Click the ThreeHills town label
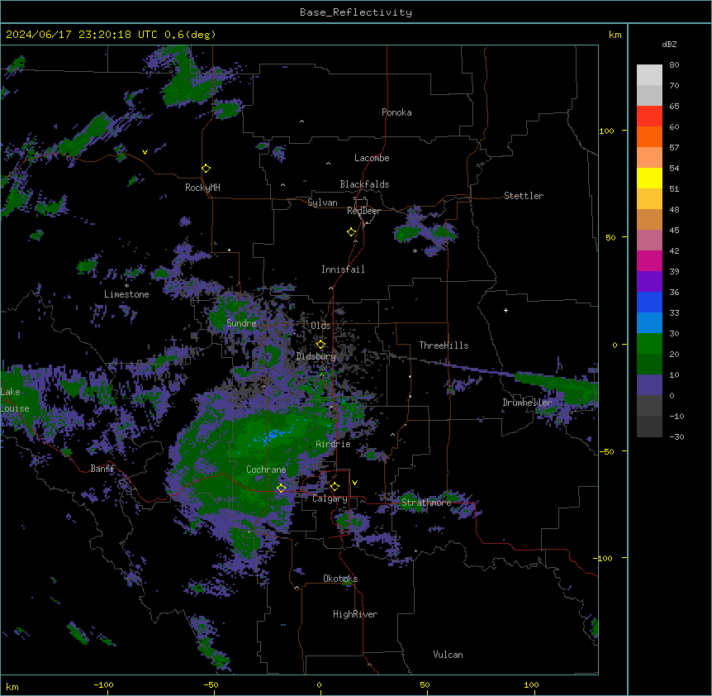Screen dimensions: 712x696 [444, 346]
